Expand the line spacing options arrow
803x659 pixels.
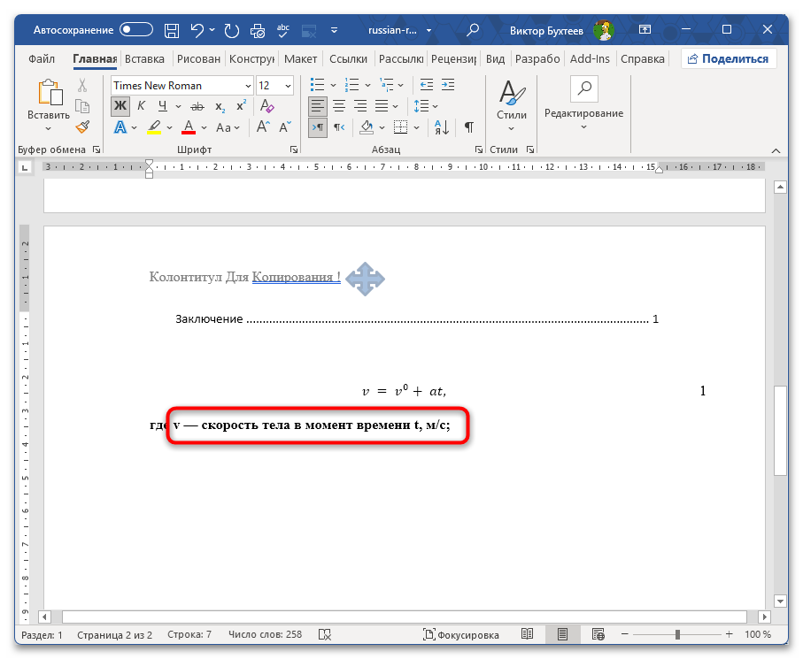click(x=436, y=106)
